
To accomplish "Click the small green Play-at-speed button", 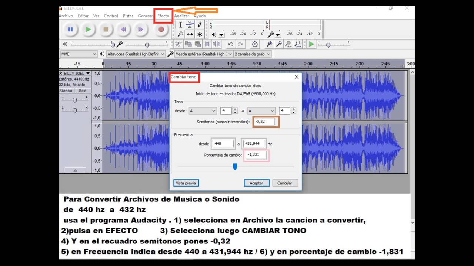I will click(x=311, y=44).
